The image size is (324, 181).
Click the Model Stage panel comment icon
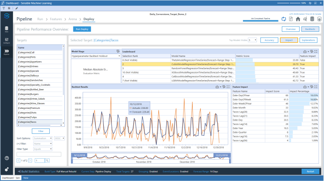118,51
